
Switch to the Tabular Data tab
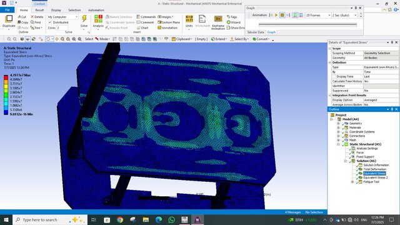tap(256, 32)
